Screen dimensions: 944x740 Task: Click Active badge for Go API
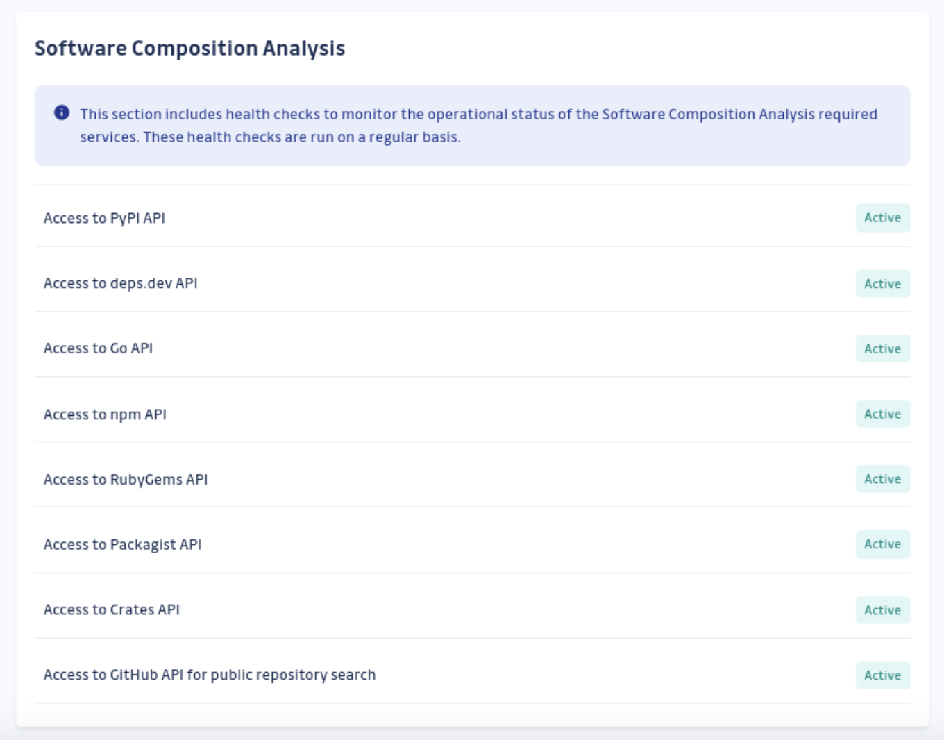[882, 349]
